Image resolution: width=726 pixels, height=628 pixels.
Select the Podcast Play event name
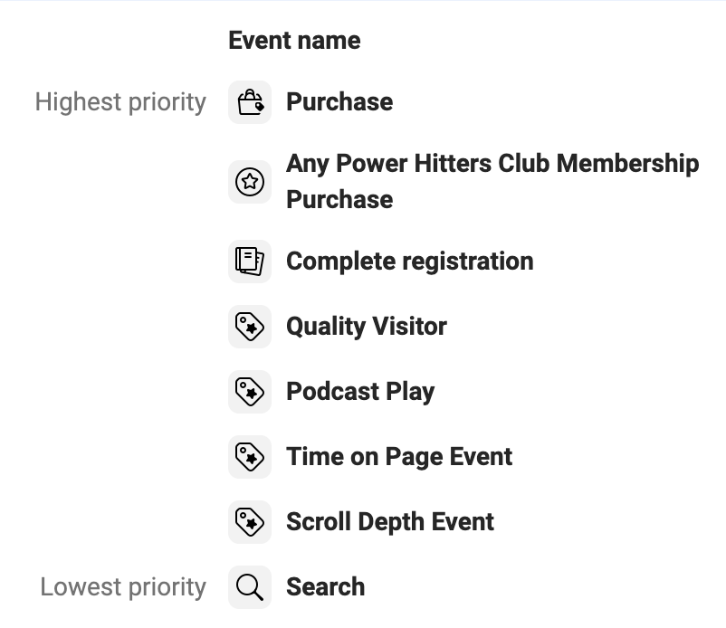pos(360,392)
